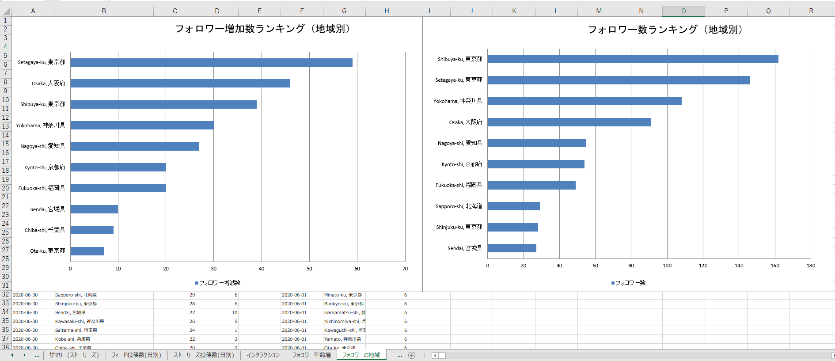
Task: Open the サマリー(ストーリーズ) sheet tab
Action: (x=74, y=355)
